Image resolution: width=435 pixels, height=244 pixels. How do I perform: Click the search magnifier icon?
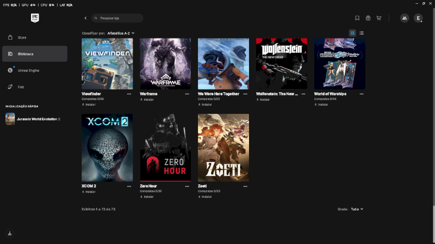[96, 18]
